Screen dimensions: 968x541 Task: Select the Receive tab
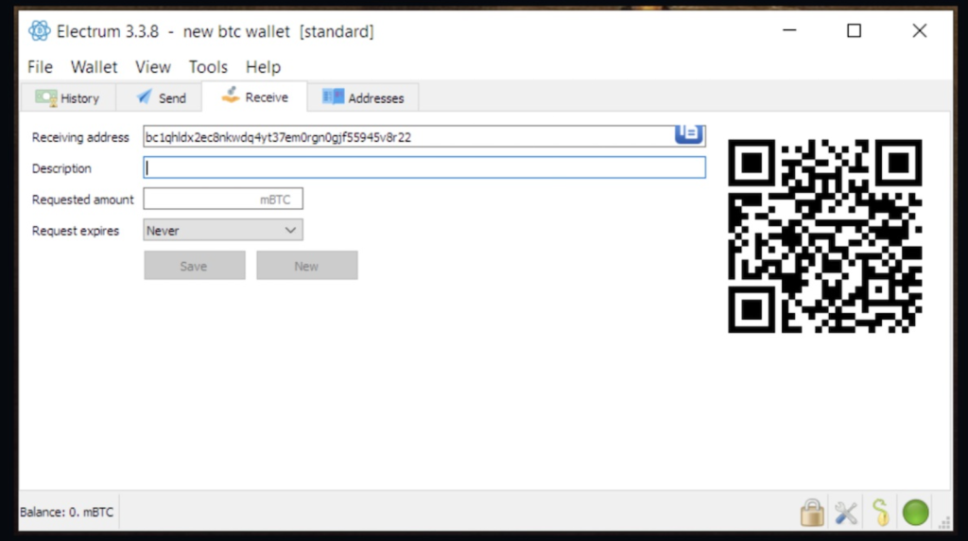point(255,97)
